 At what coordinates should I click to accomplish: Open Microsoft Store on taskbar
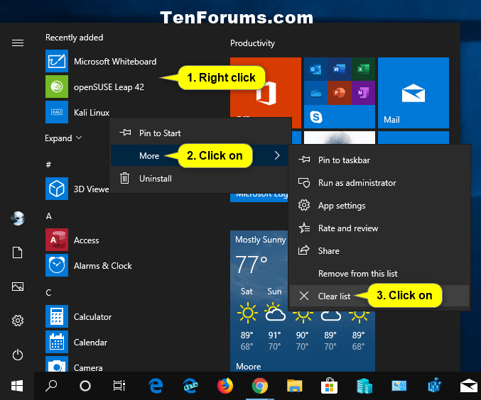pos(329,386)
